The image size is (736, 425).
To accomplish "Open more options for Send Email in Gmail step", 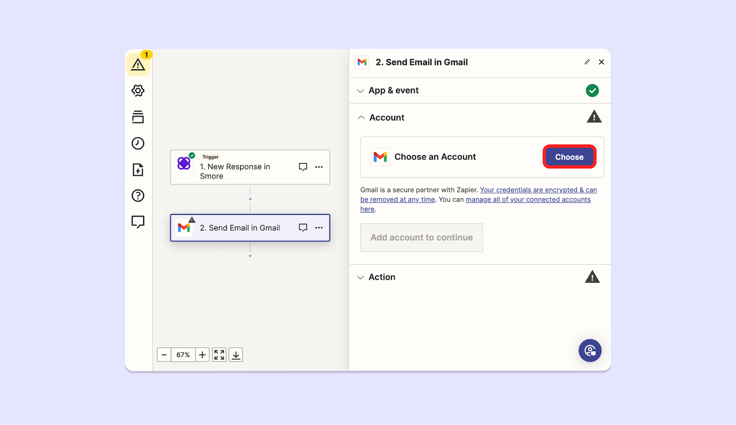I will 319,228.
